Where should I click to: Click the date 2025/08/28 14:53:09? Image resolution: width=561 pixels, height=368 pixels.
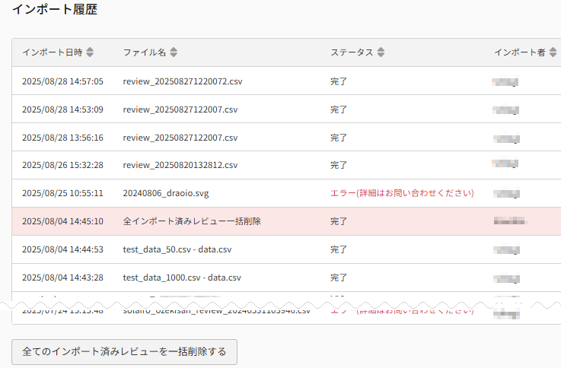pos(62,109)
